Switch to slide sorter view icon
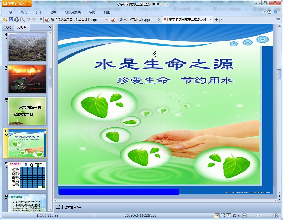The width and height of the screenshot is (283, 220). coord(223,215)
